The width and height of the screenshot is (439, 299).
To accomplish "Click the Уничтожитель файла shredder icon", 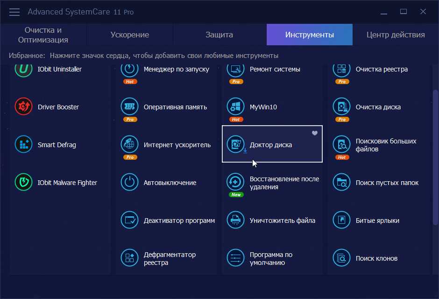I will 235,220.
